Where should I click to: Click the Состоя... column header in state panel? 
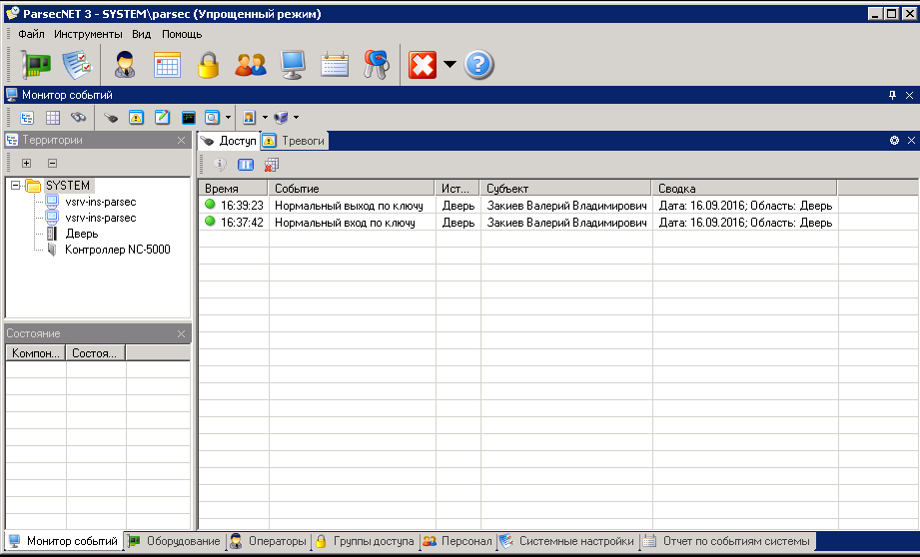(96, 353)
